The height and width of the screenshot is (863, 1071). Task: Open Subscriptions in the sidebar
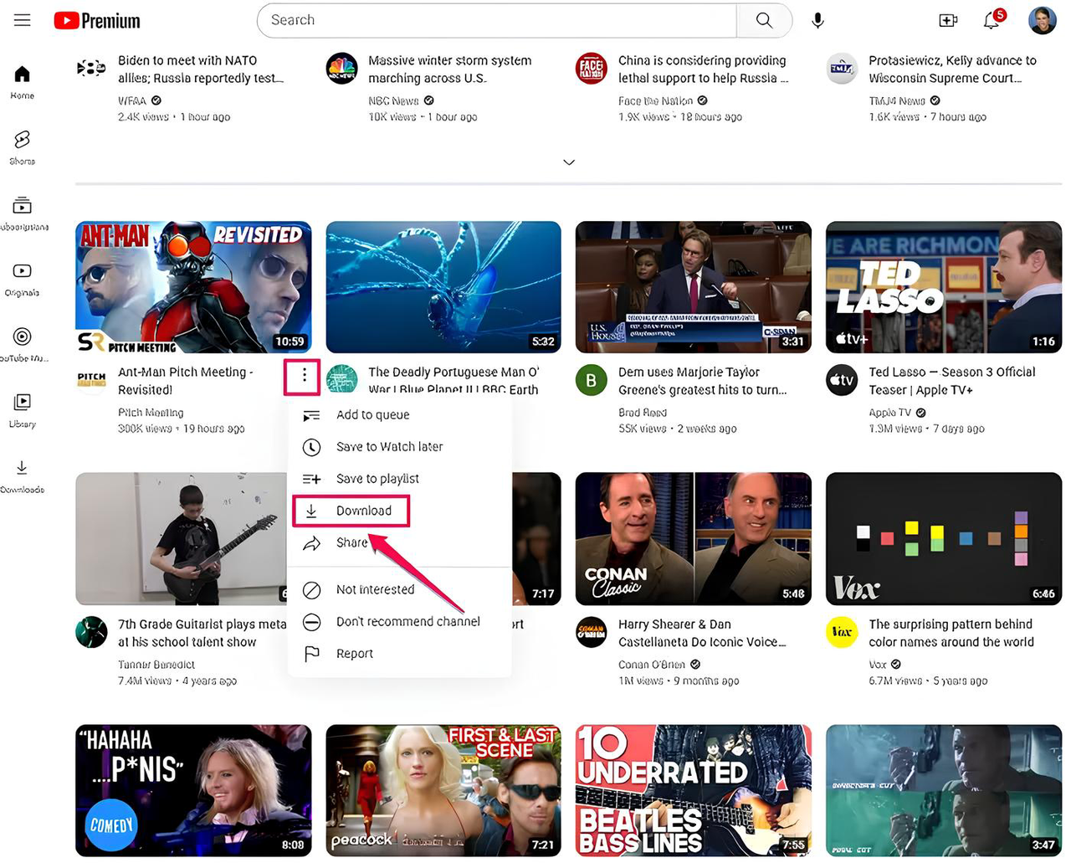21,209
